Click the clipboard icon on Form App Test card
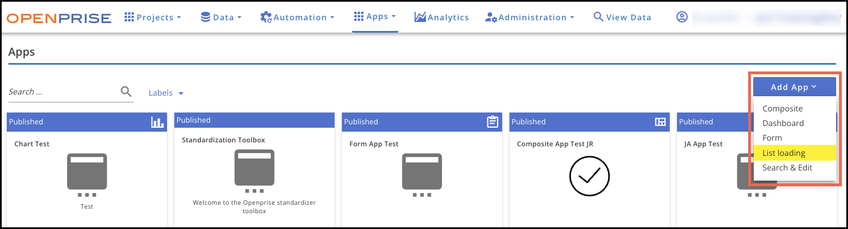The height and width of the screenshot is (229, 848). pos(493,122)
